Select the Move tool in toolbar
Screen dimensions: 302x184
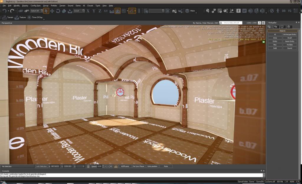click(52, 11)
